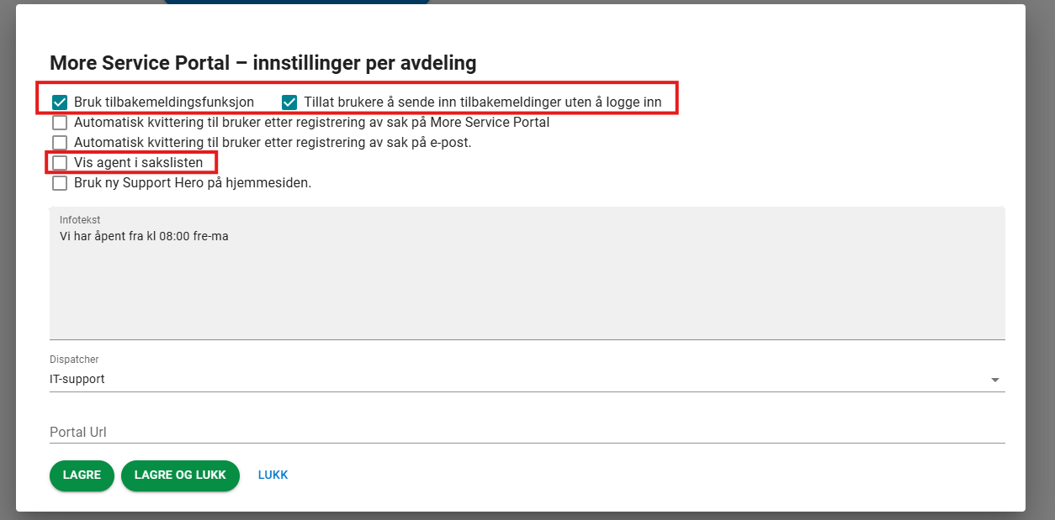Enable automatic receipt on More Service Portal checkbox

point(60,123)
